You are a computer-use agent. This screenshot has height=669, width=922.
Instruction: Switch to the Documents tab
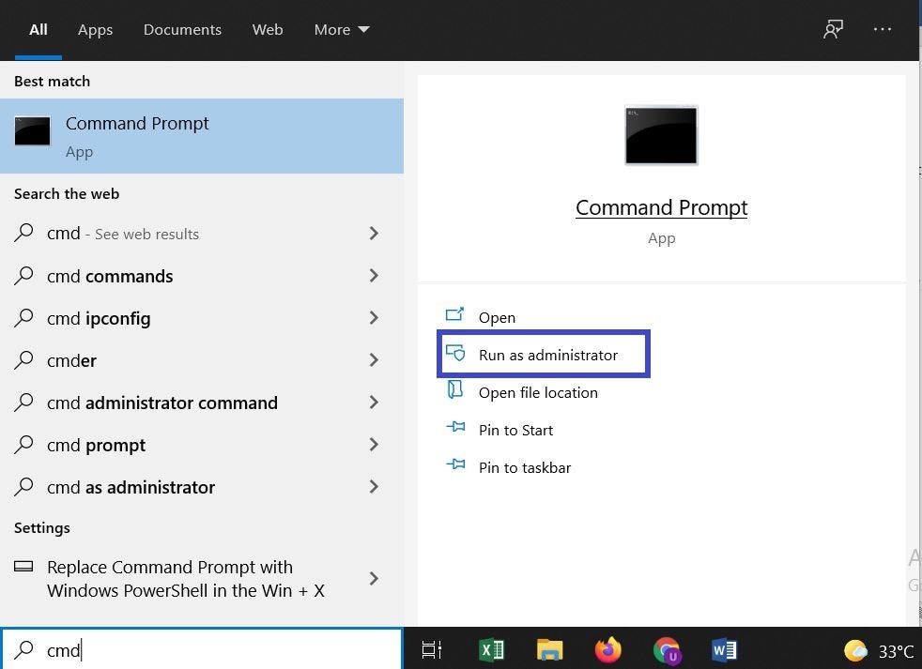182,29
